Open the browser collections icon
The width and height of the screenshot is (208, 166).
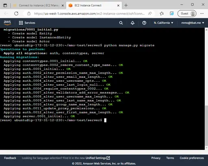pyautogui.click(x=172, y=13)
